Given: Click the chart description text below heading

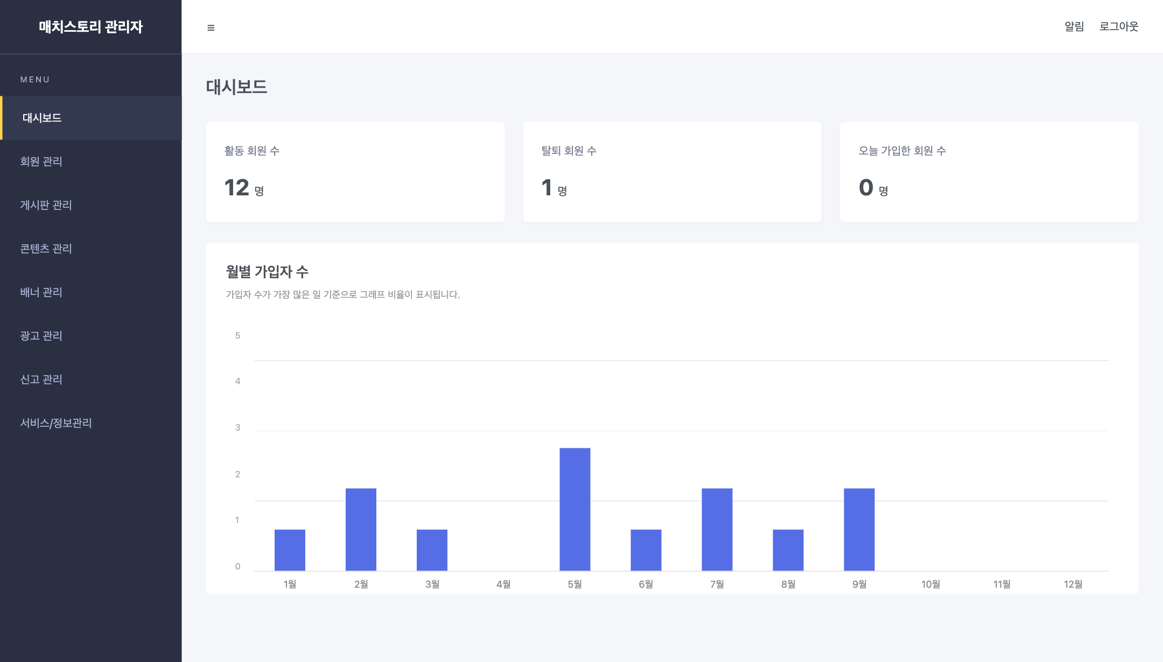Looking at the screenshot, I should (x=343, y=294).
